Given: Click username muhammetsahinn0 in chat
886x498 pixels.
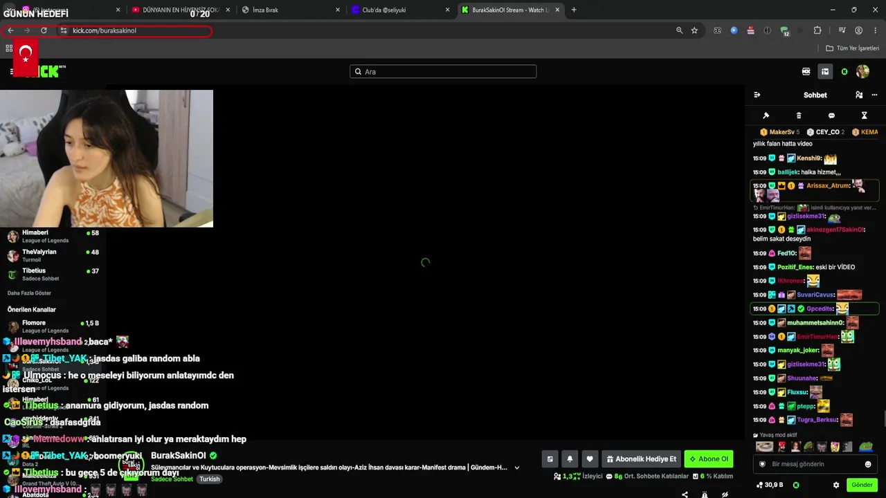Looking at the screenshot, I should click(815, 322).
